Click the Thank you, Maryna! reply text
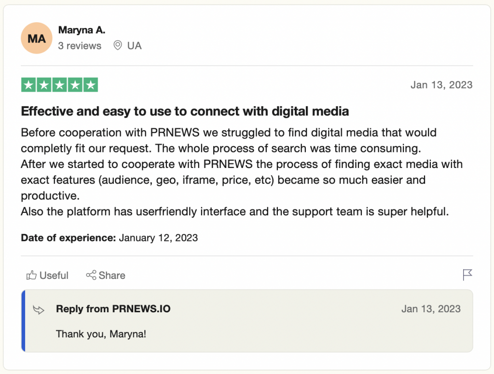Screen dimensions: 494x374 coord(101,334)
